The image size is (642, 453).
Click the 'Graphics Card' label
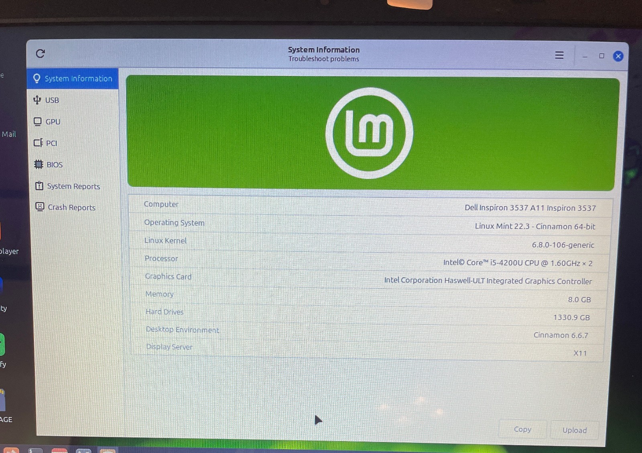pyautogui.click(x=168, y=276)
